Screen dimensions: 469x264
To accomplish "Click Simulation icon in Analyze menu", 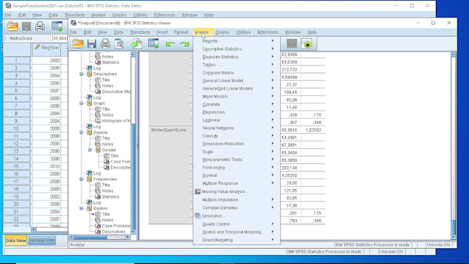I will coord(198,216).
